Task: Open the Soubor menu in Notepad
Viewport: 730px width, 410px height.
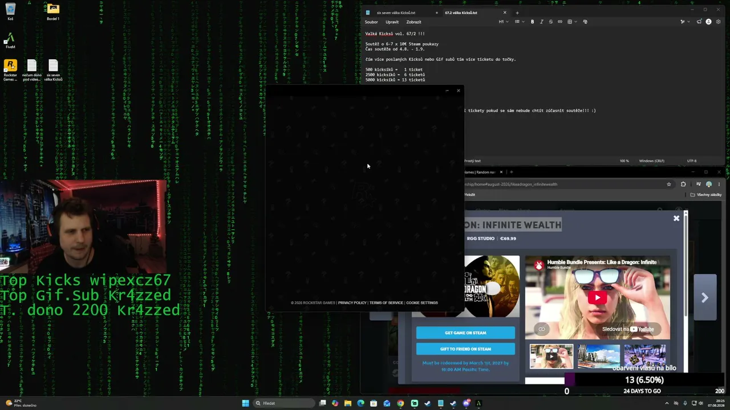Action: [x=371, y=22]
